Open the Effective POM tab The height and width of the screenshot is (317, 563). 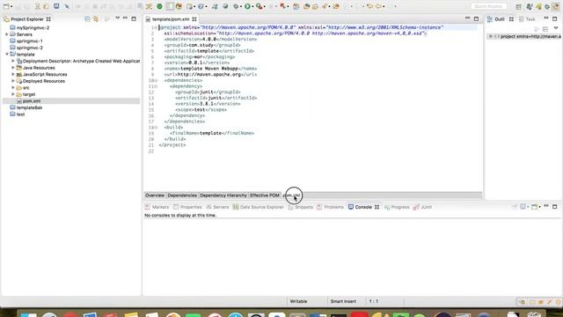click(265, 195)
